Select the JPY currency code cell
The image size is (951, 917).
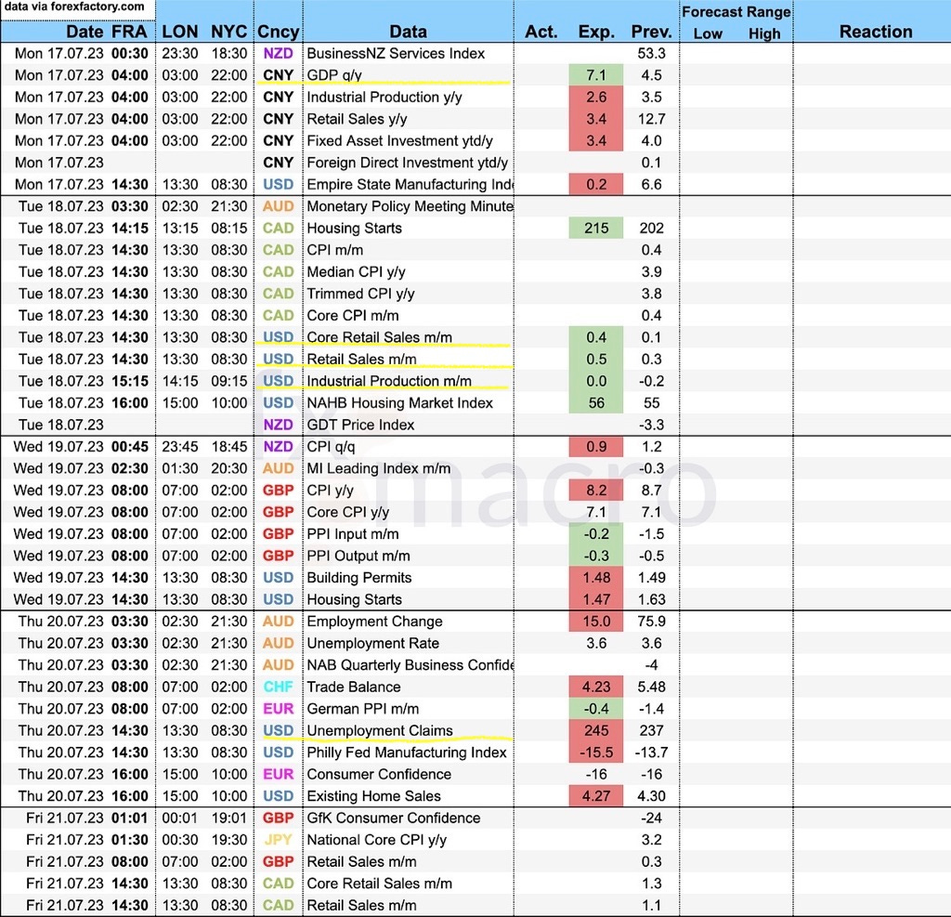pos(278,840)
